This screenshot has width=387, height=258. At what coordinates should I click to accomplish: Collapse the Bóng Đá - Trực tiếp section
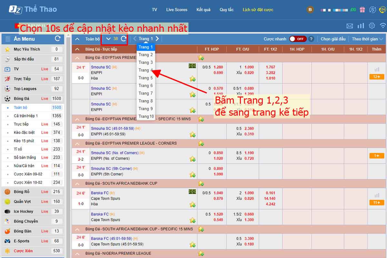click(x=77, y=49)
